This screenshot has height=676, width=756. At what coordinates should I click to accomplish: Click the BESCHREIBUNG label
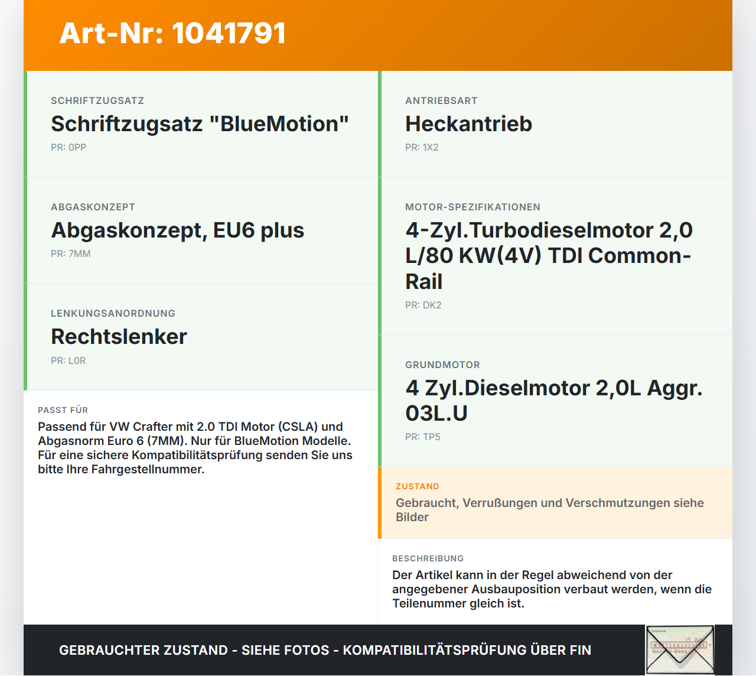click(428, 558)
